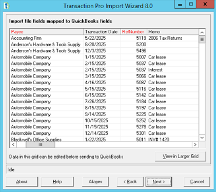Screen dimensions: 216x192
Task: Click the horizontal scrollbar thumb
Action: click(x=41, y=145)
